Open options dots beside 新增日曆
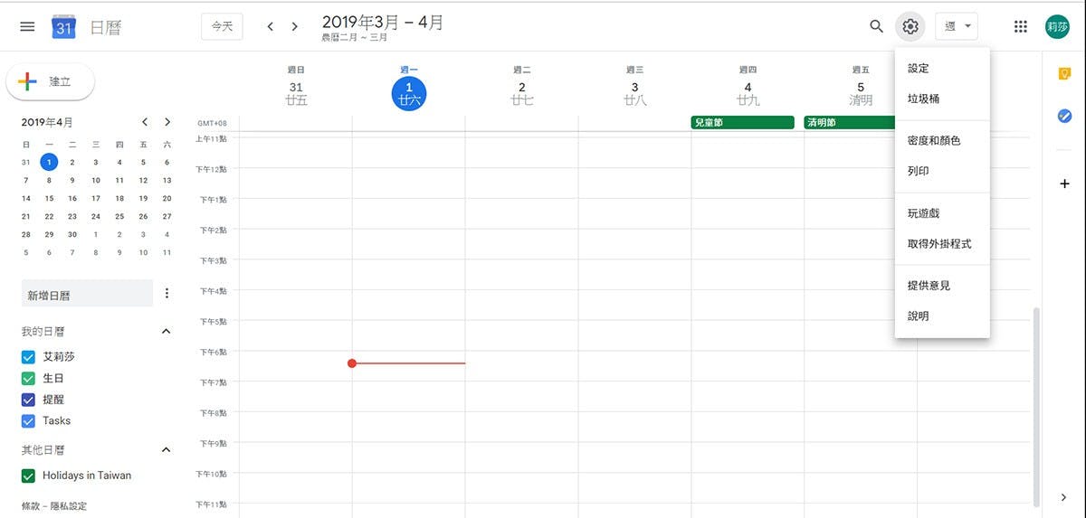The width and height of the screenshot is (1086, 518). click(167, 294)
